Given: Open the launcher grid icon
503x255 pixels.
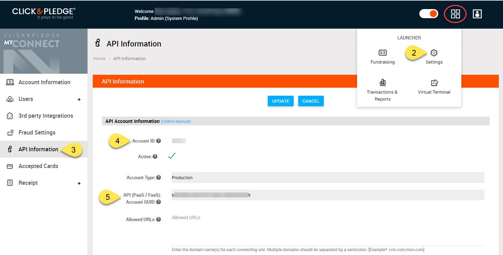Looking at the screenshot, I should point(455,14).
